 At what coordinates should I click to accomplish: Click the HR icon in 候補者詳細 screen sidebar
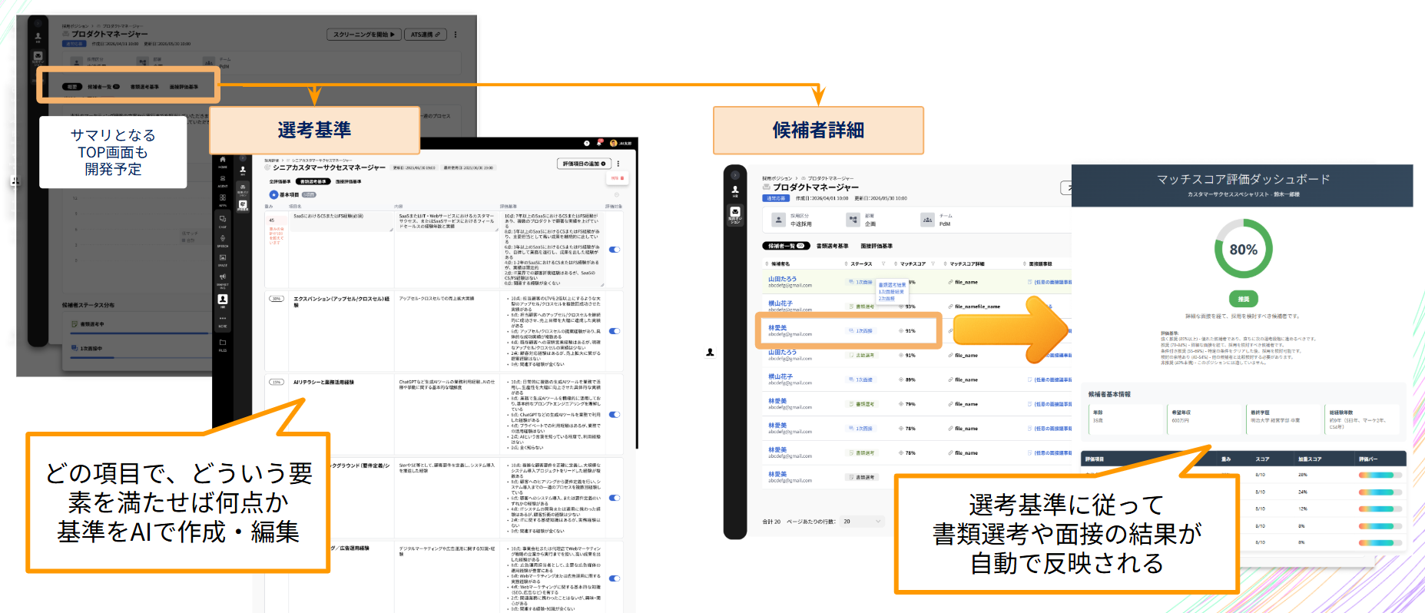(735, 191)
